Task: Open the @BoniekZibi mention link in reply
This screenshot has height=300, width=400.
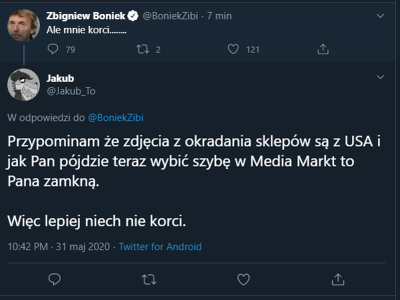Action: (116, 117)
